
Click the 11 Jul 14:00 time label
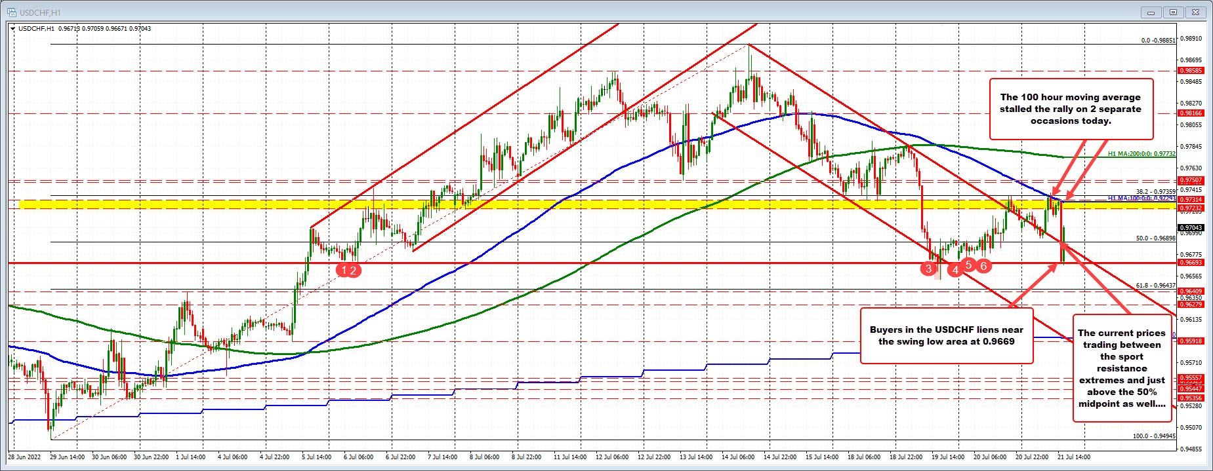coord(569,457)
